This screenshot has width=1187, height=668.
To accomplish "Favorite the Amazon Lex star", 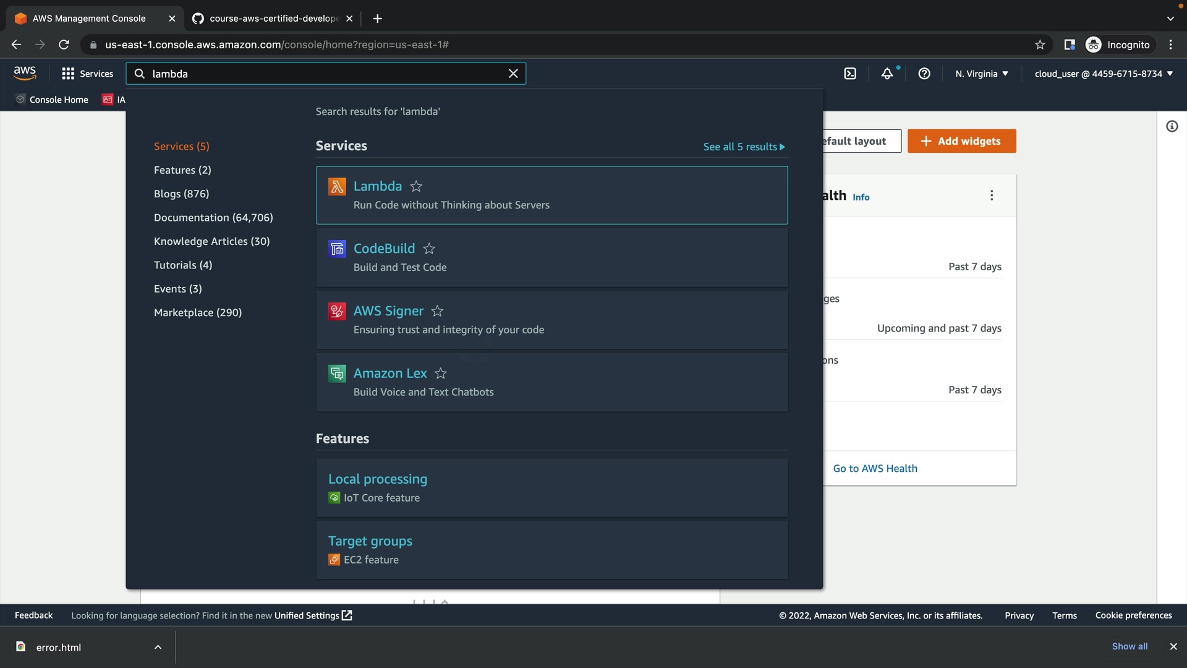I will (441, 374).
